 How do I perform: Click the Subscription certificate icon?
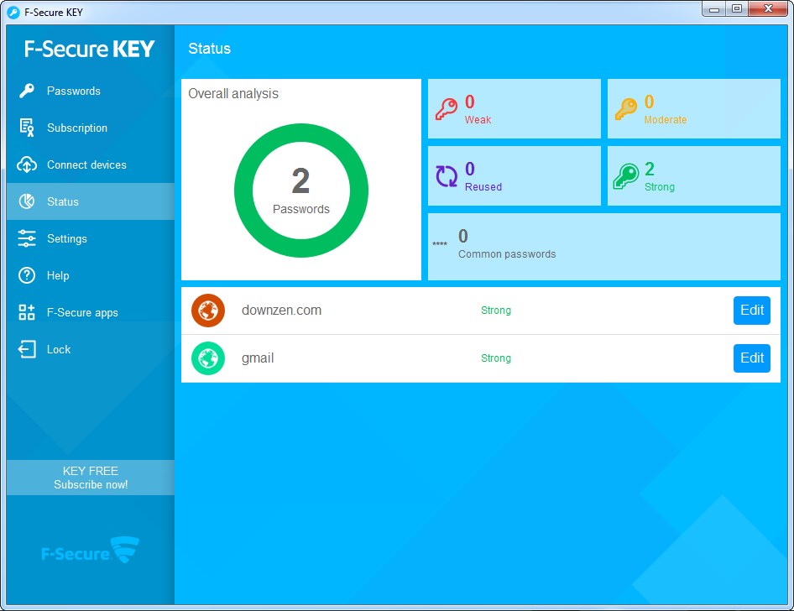tap(27, 128)
